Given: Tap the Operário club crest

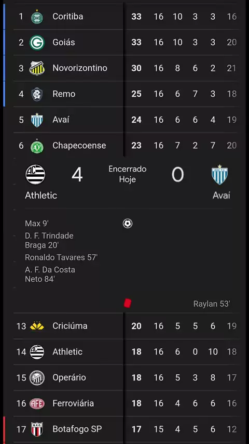Looking at the screenshot, I should [37, 378].
